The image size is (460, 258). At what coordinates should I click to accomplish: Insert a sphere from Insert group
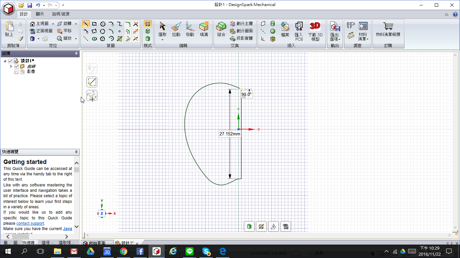[273, 31]
